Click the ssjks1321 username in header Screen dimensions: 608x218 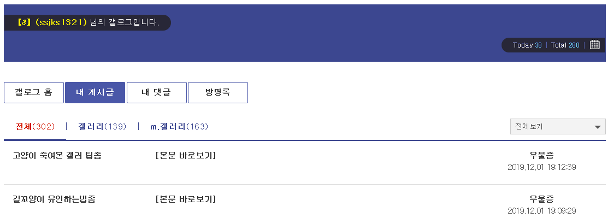pyautogui.click(x=60, y=22)
